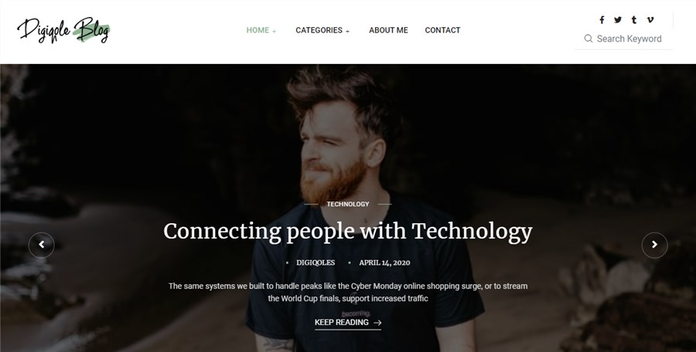Go to the About Me page
Viewport: 696px width, 352px height.
point(388,30)
